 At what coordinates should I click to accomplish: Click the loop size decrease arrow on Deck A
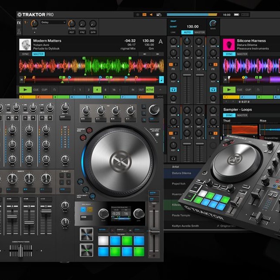[75, 90]
